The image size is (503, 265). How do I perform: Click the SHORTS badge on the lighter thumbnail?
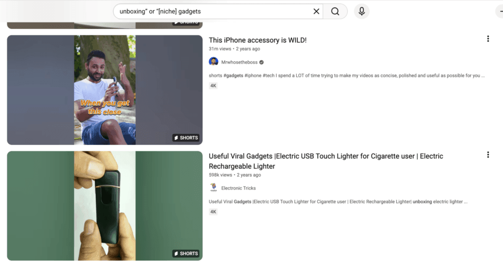(186, 253)
